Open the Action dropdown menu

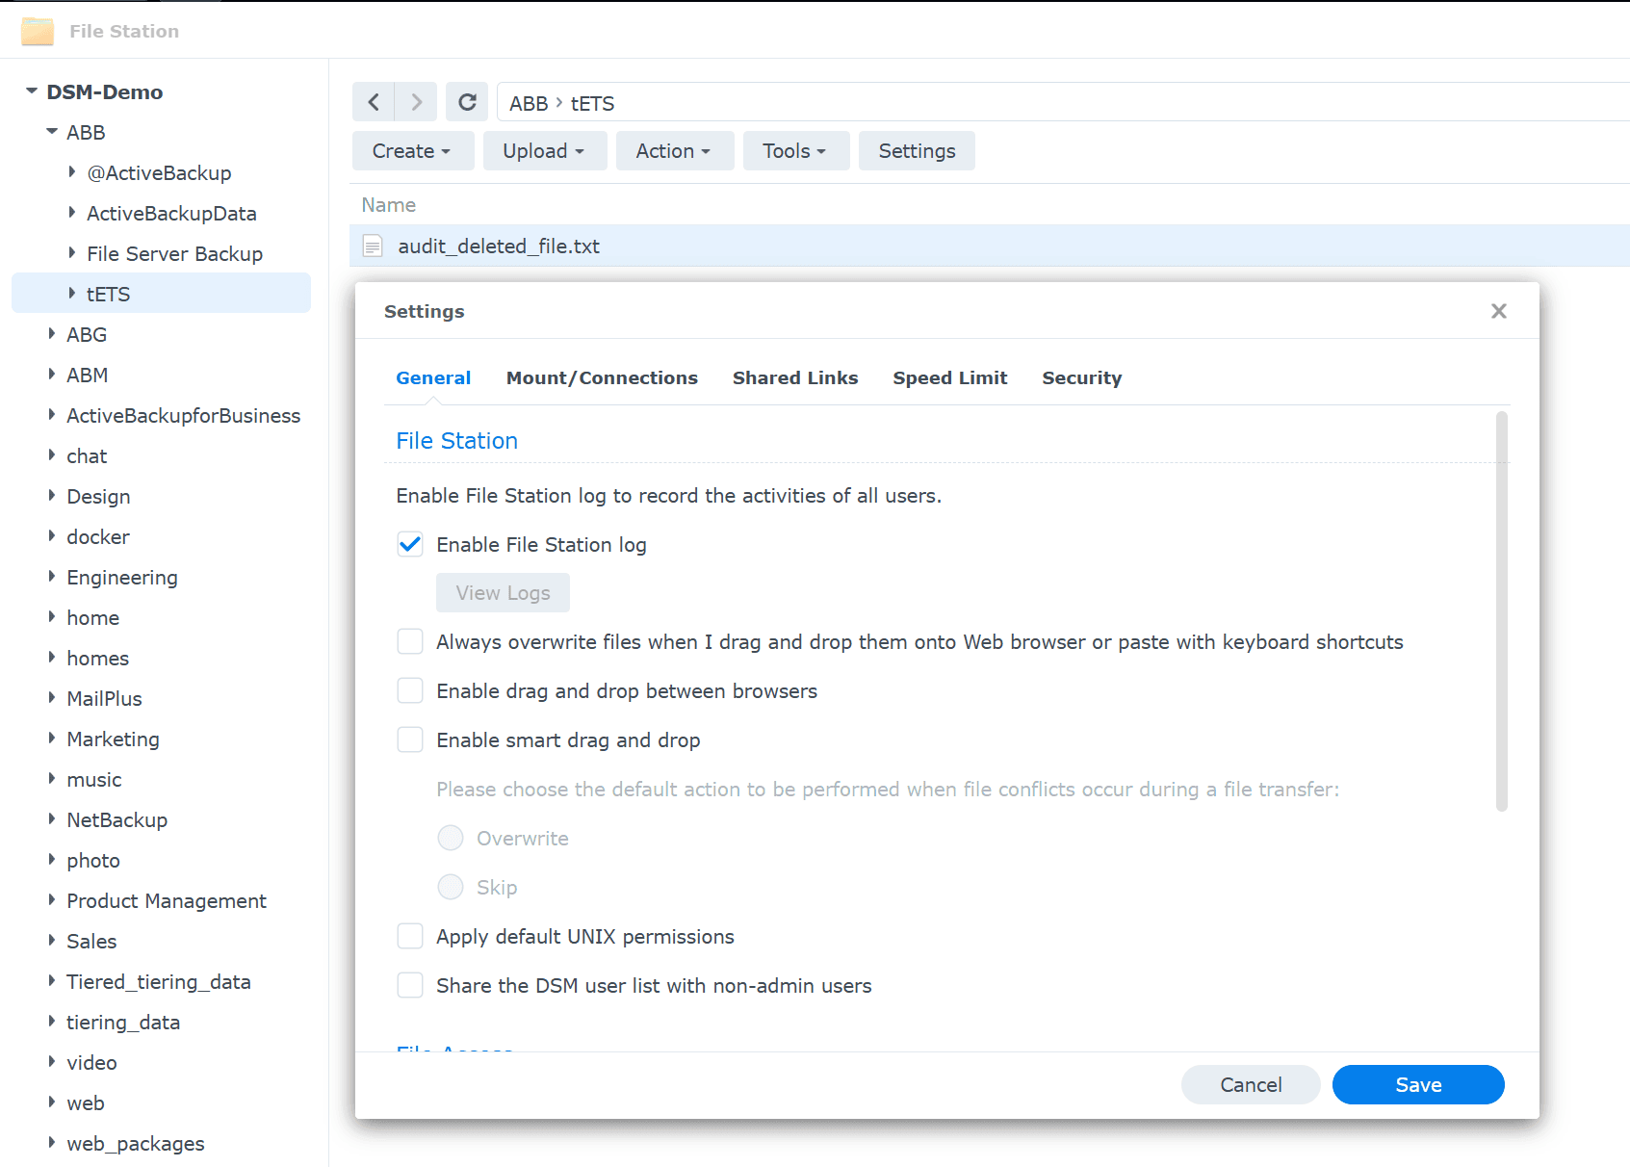674,151
